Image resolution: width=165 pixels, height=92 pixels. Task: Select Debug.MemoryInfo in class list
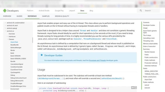(x=17, y=81)
